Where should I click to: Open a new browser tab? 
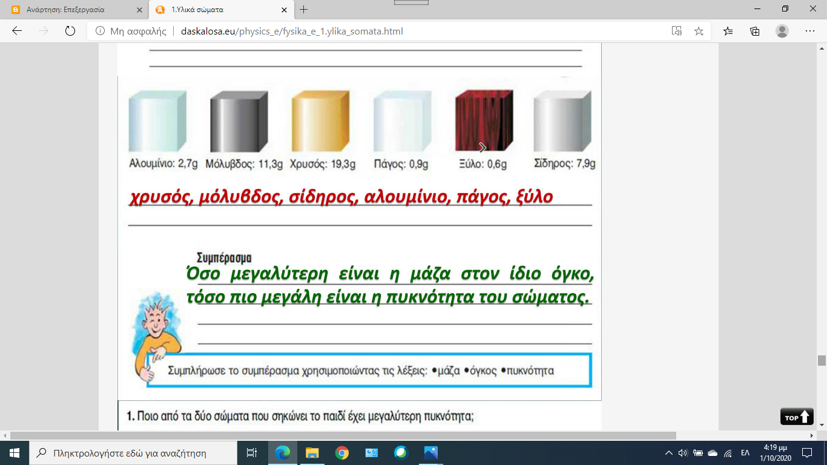pyautogui.click(x=304, y=10)
